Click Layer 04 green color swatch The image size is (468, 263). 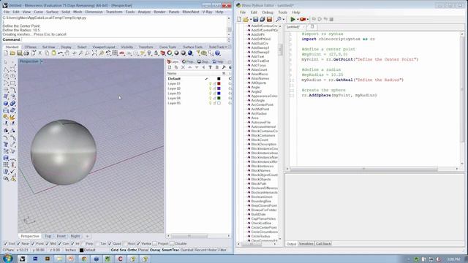pos(219,98)
